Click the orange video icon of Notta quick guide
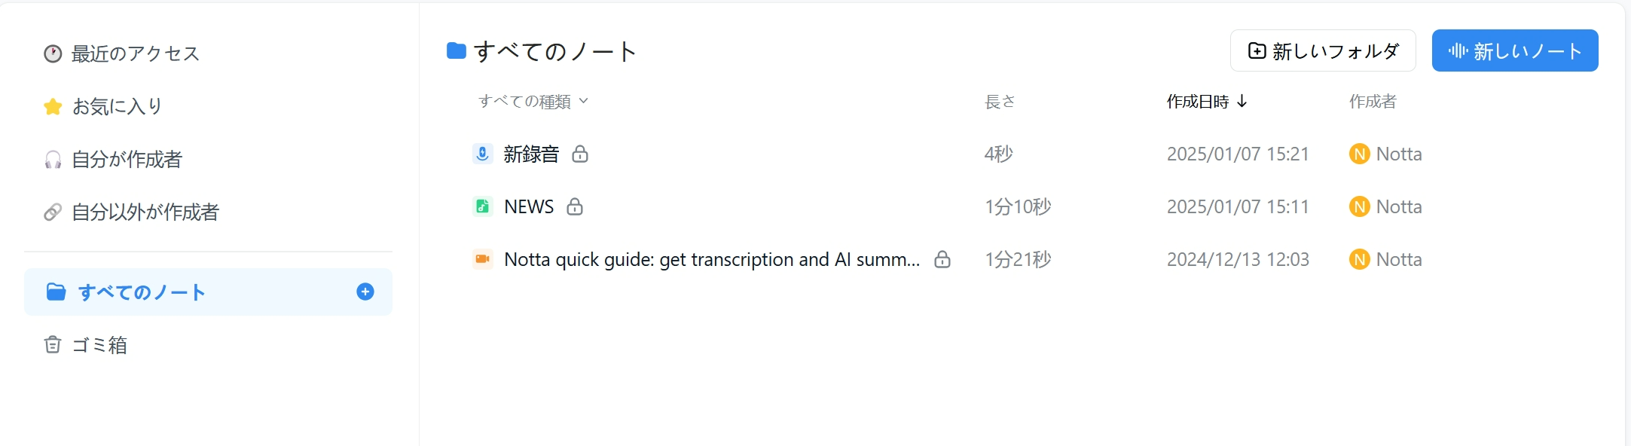 (483, 259)
